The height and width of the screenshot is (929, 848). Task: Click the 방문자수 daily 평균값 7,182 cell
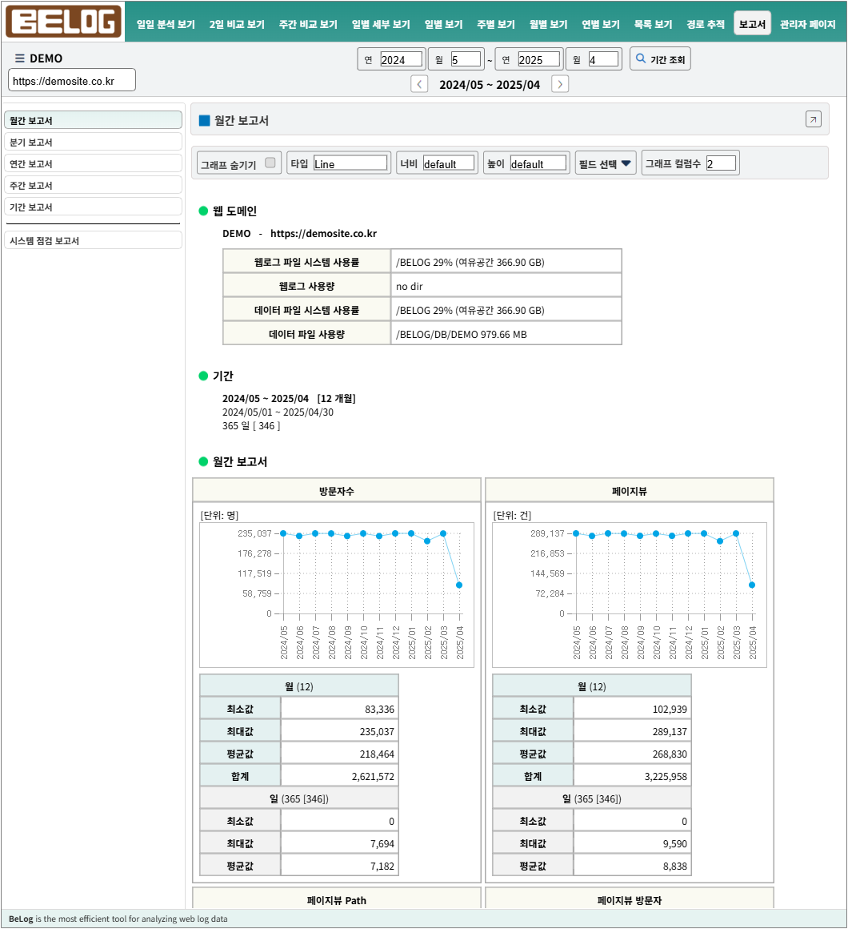(340, 866)
